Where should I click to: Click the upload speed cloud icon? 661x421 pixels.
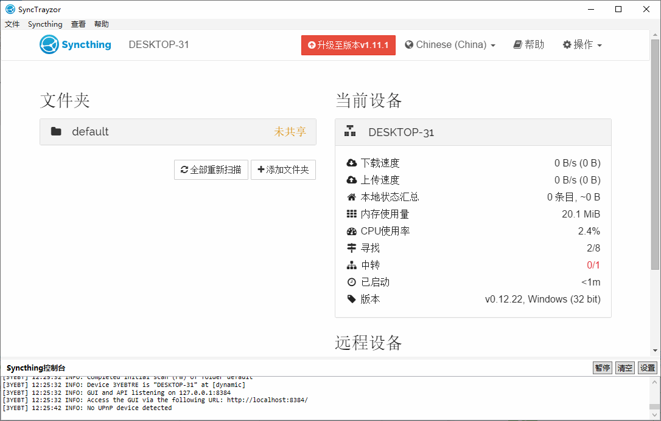352,180
